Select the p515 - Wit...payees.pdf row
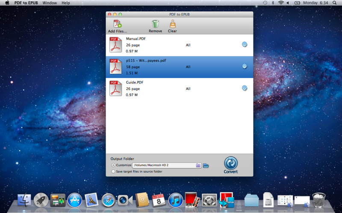 coord(180,67)
